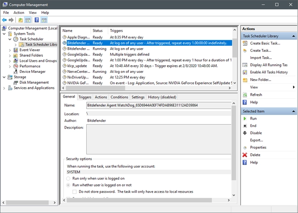Click the Local Users and Groups icon
Viewport: 298px width, 213px height.
pyautogui.click(x=16, y=61)
